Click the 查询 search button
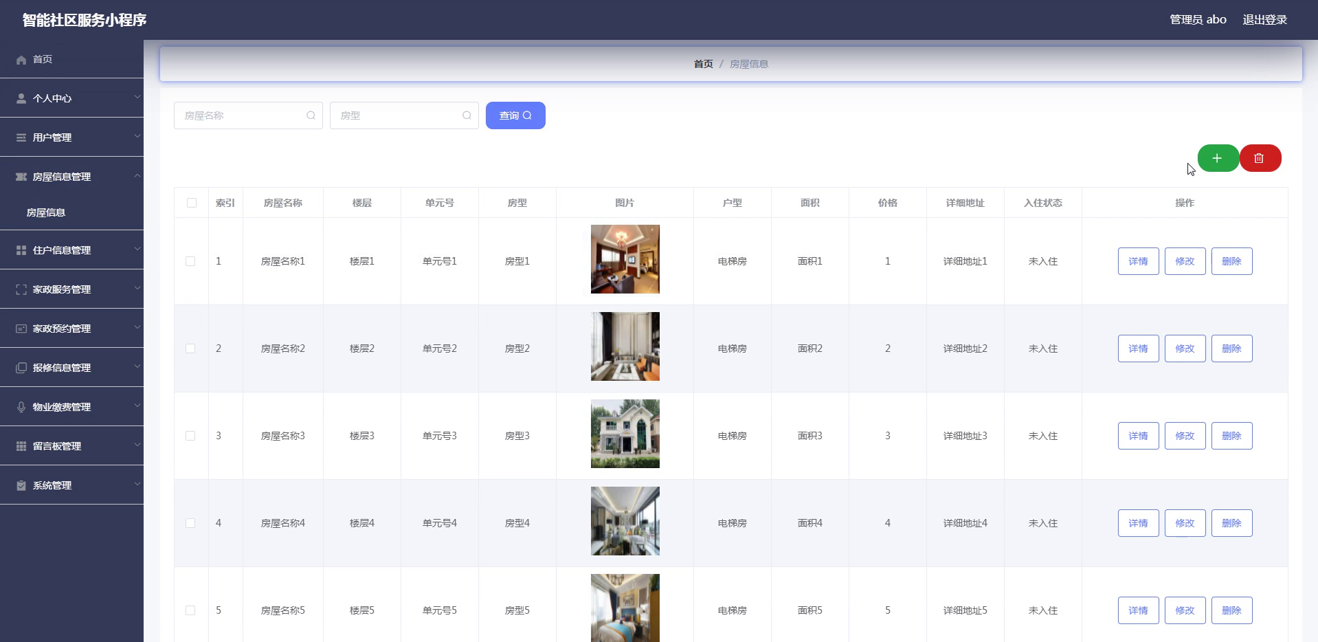 tap(515, 115)
